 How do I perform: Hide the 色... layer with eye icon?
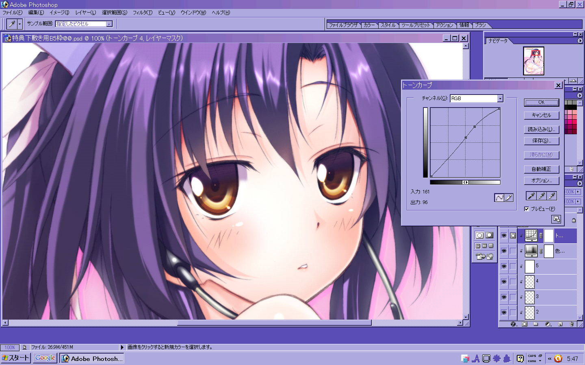504,251
